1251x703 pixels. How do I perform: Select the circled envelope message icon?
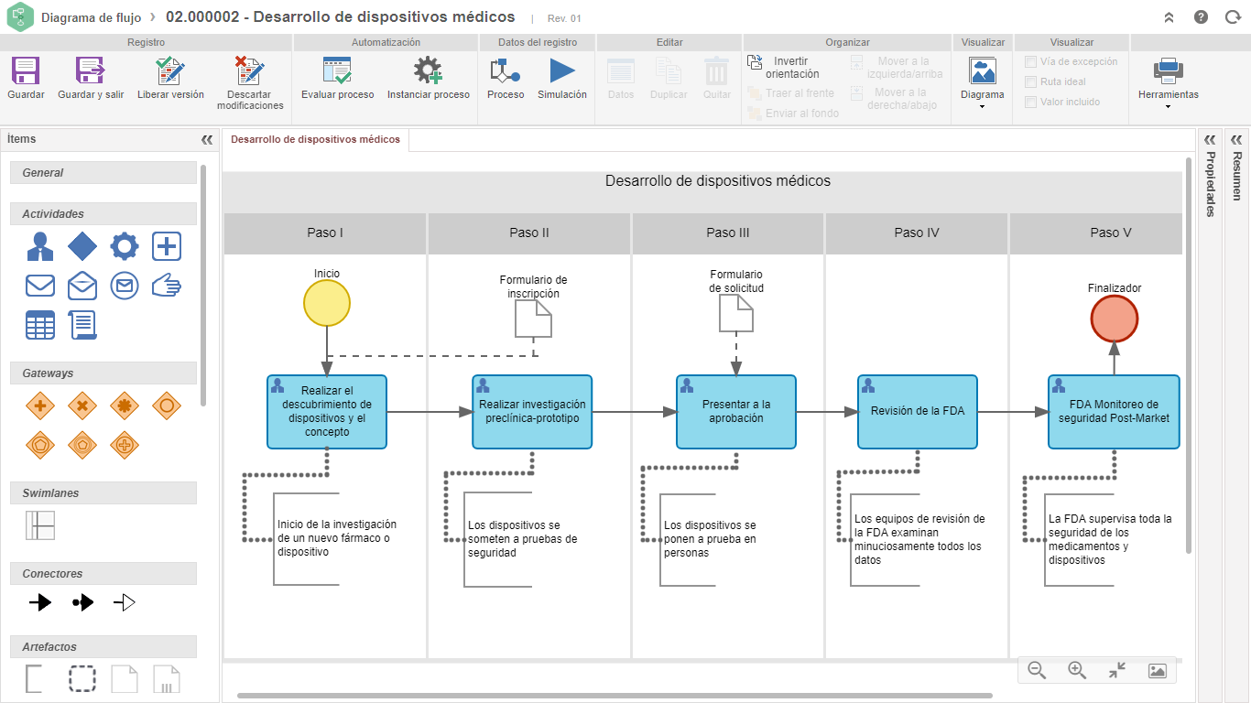click(125, 286)
